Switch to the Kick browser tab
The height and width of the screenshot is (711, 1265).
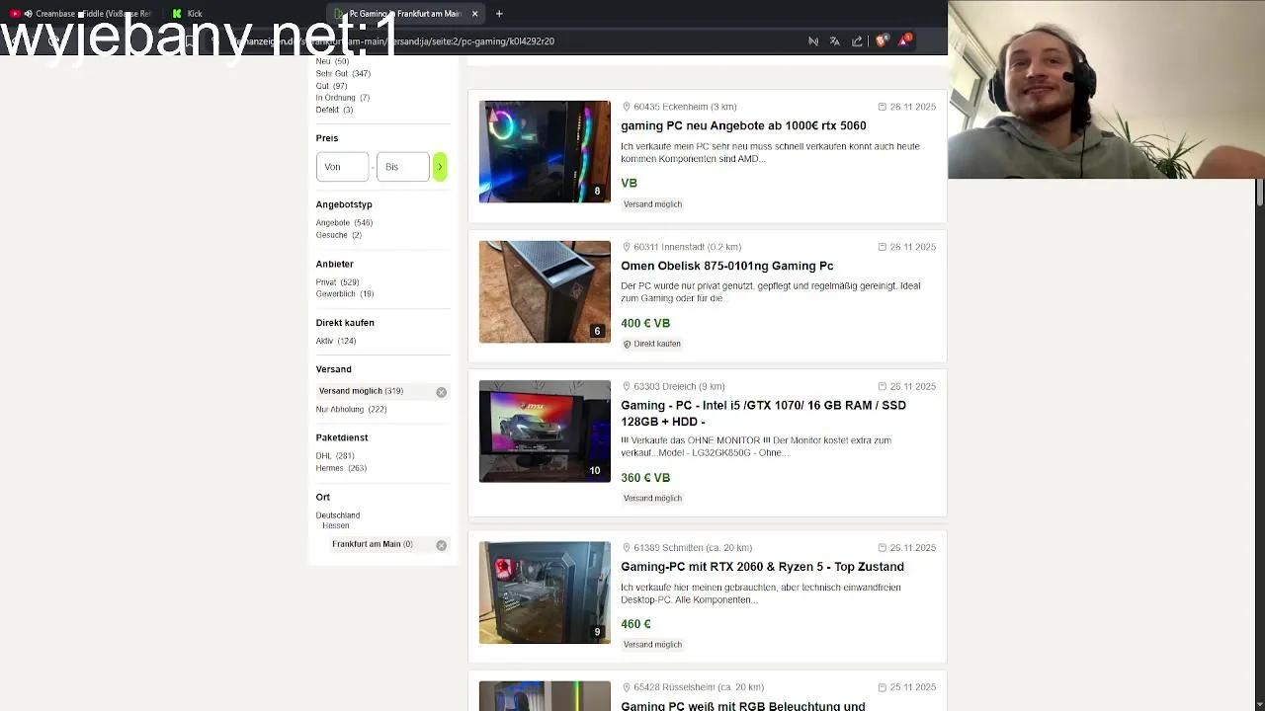click(193, 14)
